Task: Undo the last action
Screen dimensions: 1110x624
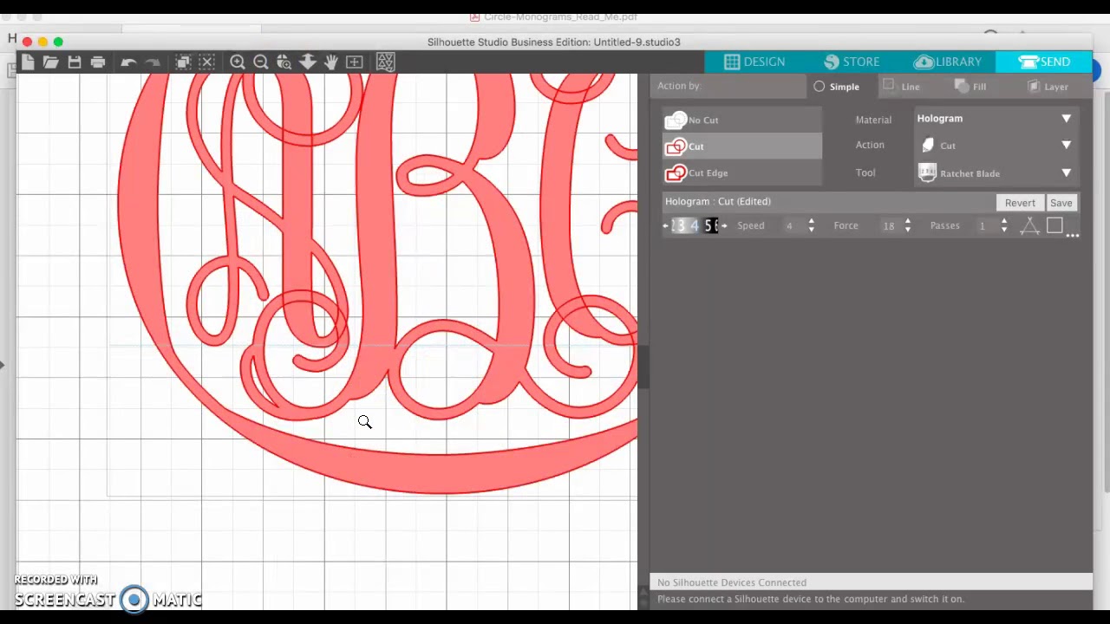Action: [128, 62]
